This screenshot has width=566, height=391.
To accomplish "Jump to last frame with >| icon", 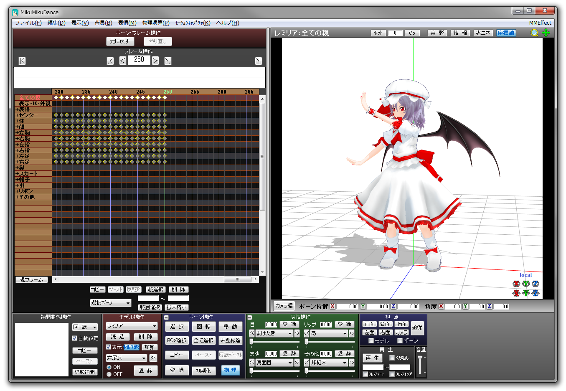I will pyautogui.click(x=259, y=61).
